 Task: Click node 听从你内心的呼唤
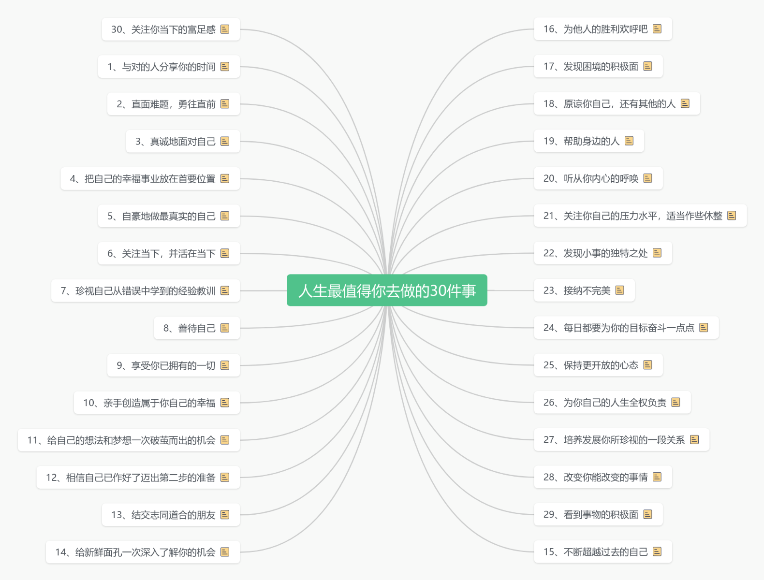tap(591, 178)
